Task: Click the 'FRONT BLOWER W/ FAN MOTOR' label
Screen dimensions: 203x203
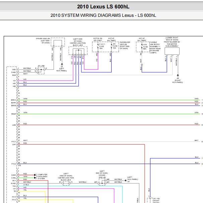Action: coord(172,43)
